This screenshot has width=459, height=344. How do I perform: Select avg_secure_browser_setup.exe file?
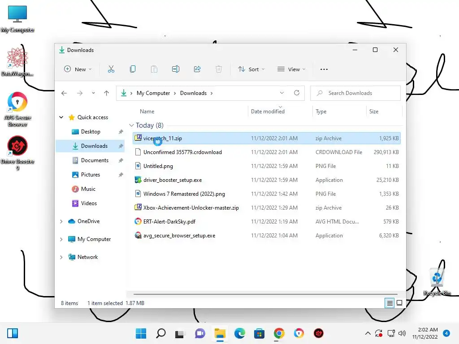pos(266,236)
